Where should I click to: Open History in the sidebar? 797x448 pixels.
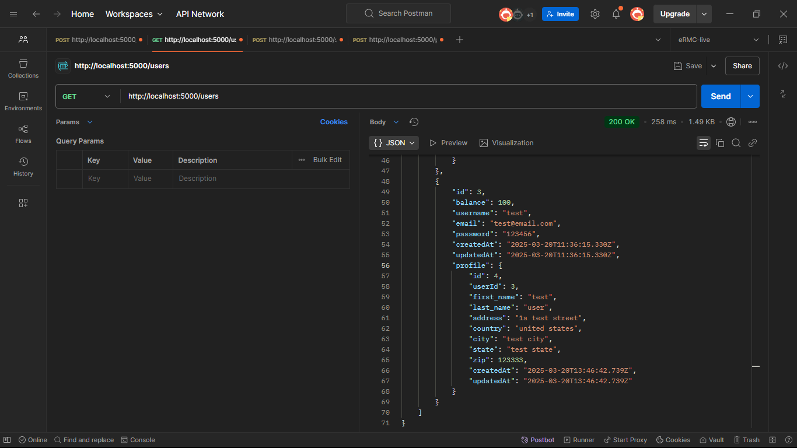point(23,166)
